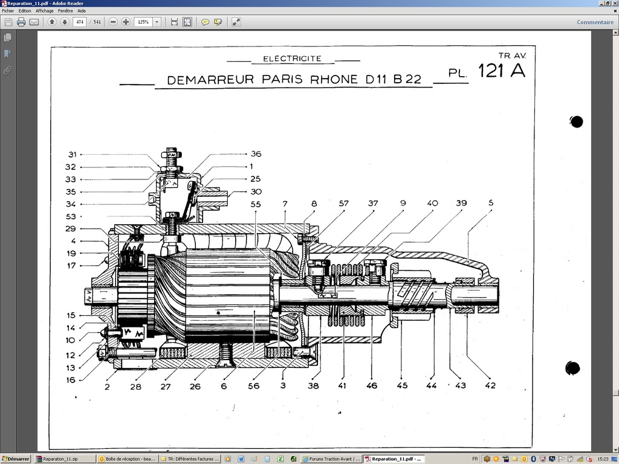The image size is (619, 464).
Task: Click the fit width scrolling icon
Action: coord(174,22)
